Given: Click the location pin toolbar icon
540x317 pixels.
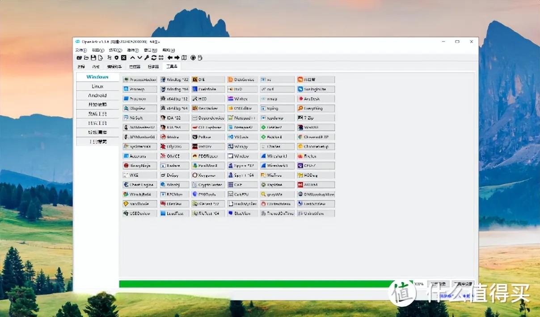Looking at the screenshot, I should click(x=117, y=58).
